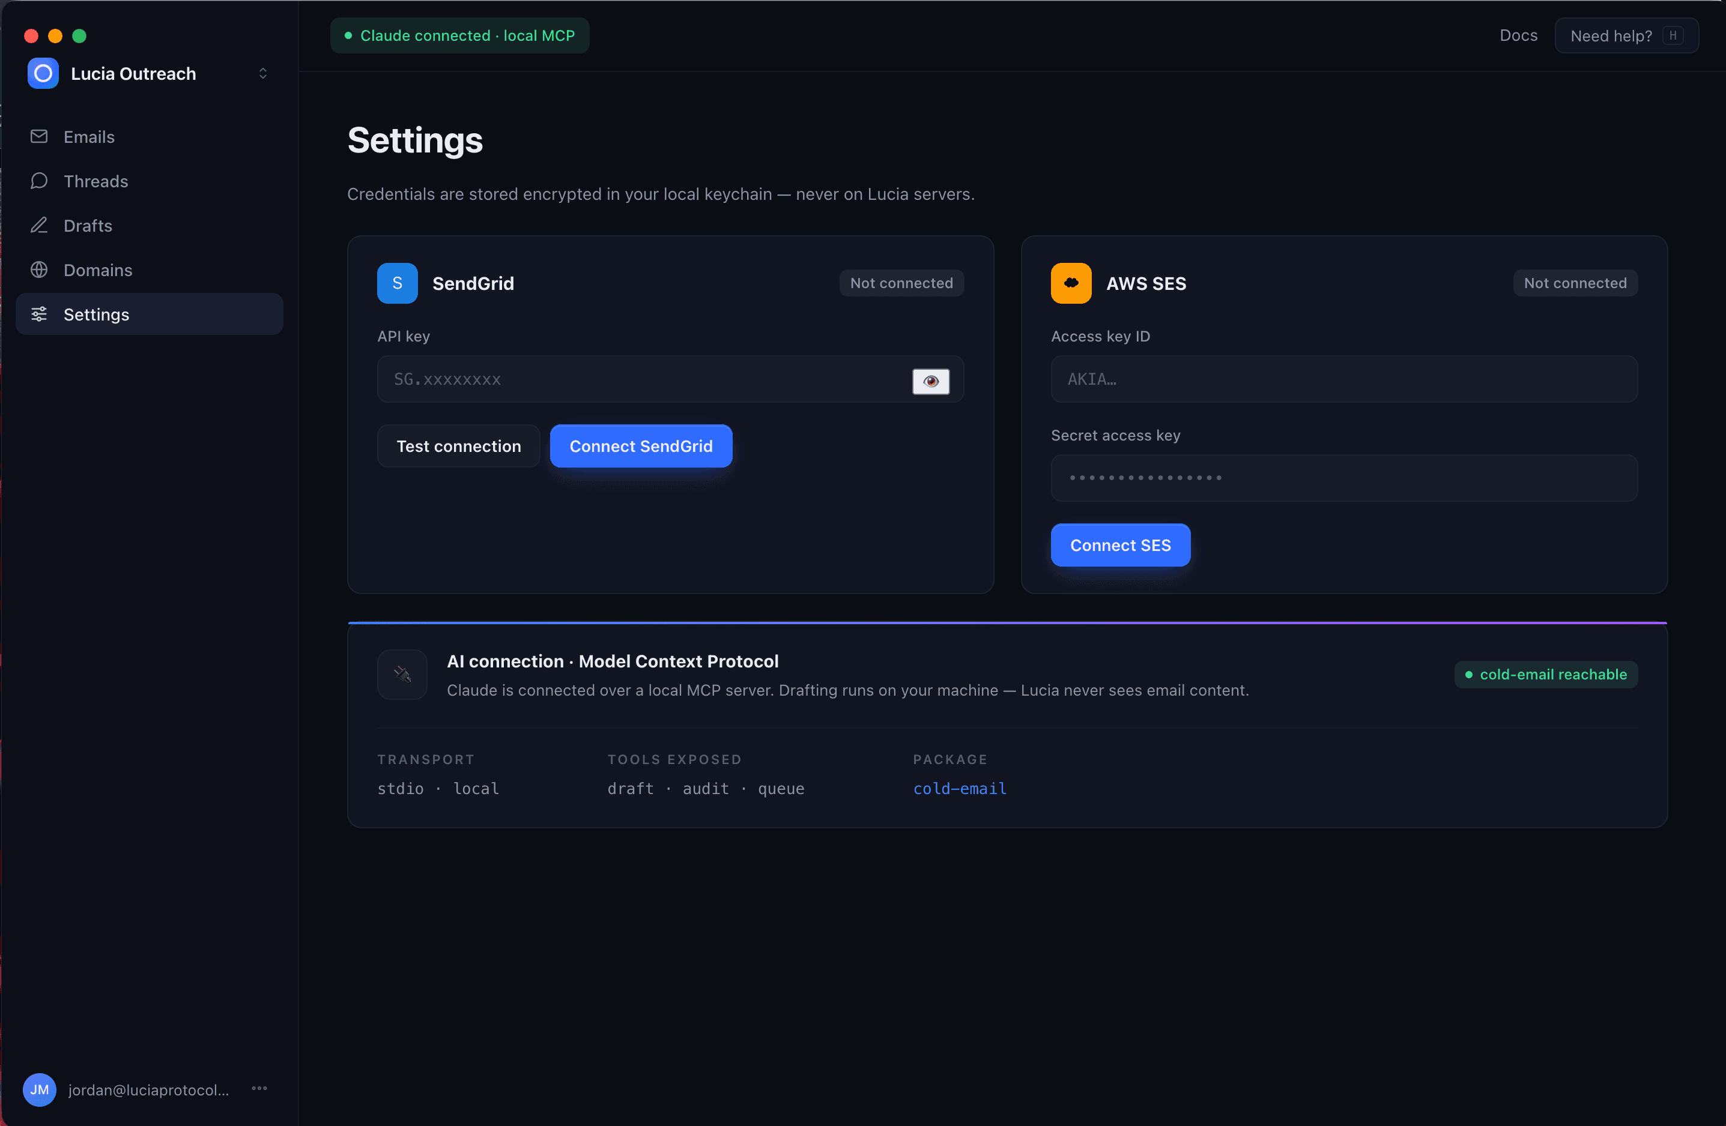Open the Threads section
1726x1126 pixels.
click(150, 181)
